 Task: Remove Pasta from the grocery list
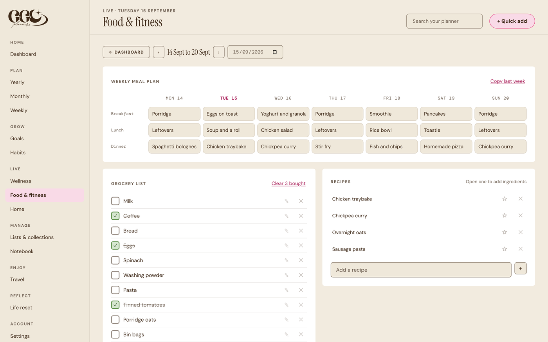301,290
